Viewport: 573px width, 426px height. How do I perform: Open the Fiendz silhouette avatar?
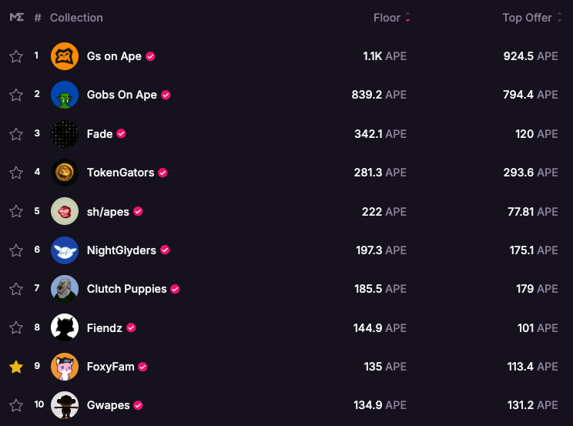click(65, 327)
